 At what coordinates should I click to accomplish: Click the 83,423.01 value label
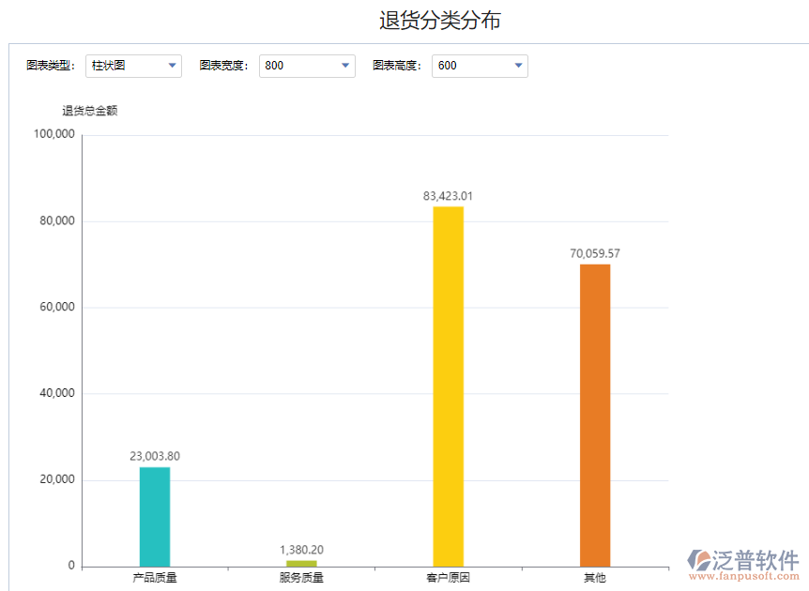pos(448,196)
